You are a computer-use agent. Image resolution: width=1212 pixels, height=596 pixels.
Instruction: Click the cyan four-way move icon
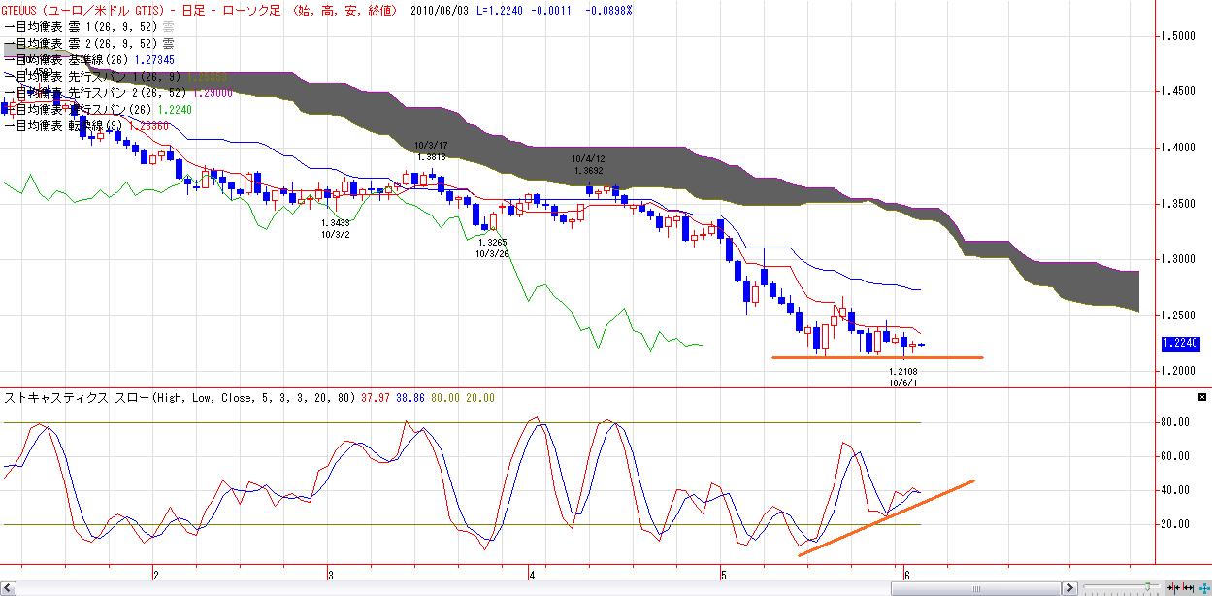1203,587
